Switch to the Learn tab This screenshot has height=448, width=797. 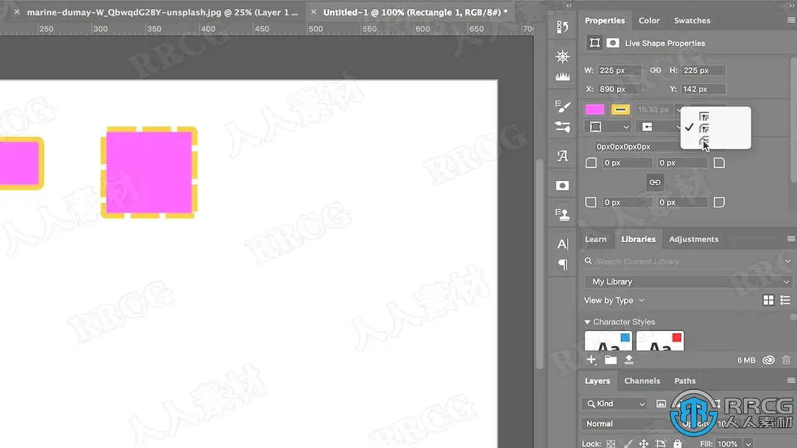[596, 240]
